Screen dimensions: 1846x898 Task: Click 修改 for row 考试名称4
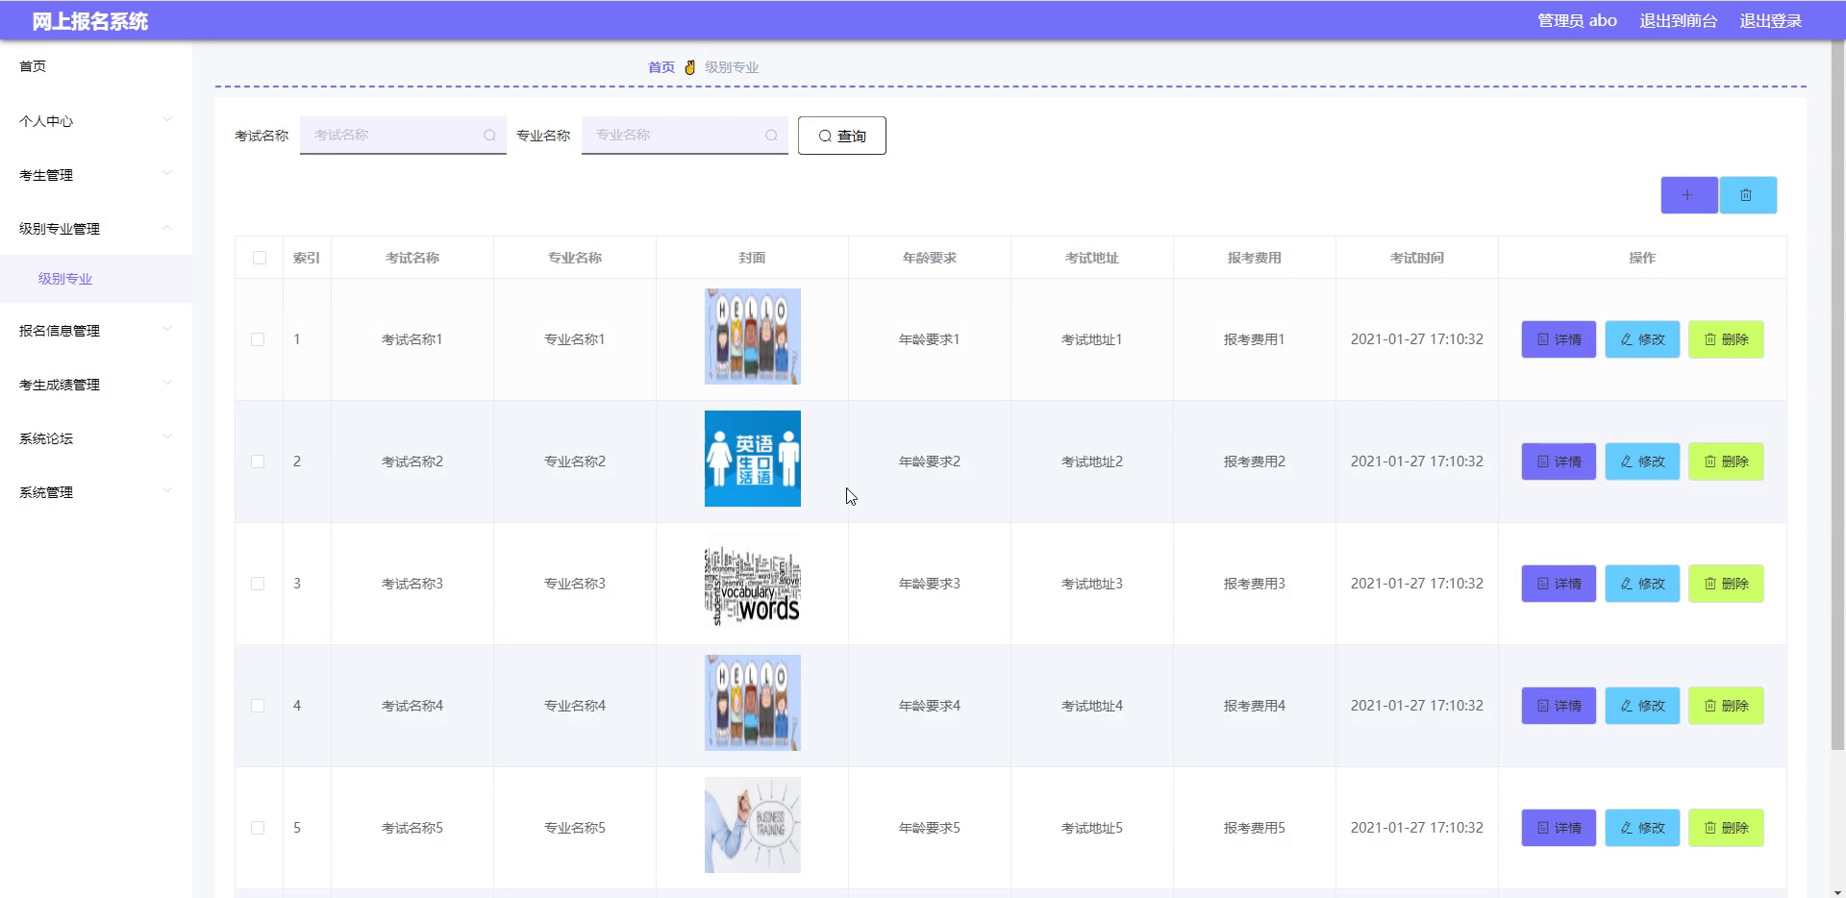[1642, 706]
